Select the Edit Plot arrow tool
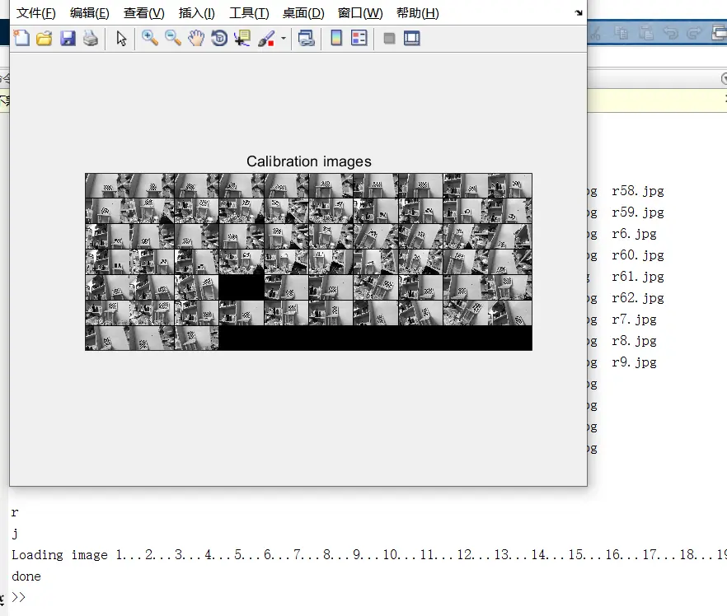The image size is (727, 616). pyautogui.click(x=121, y=38)
